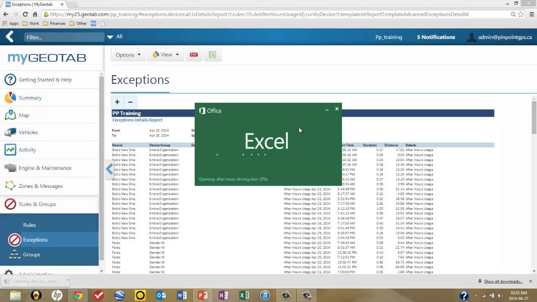537x302 pixels.
Task: Bookmark this page with the star
Action: point(521,14)
